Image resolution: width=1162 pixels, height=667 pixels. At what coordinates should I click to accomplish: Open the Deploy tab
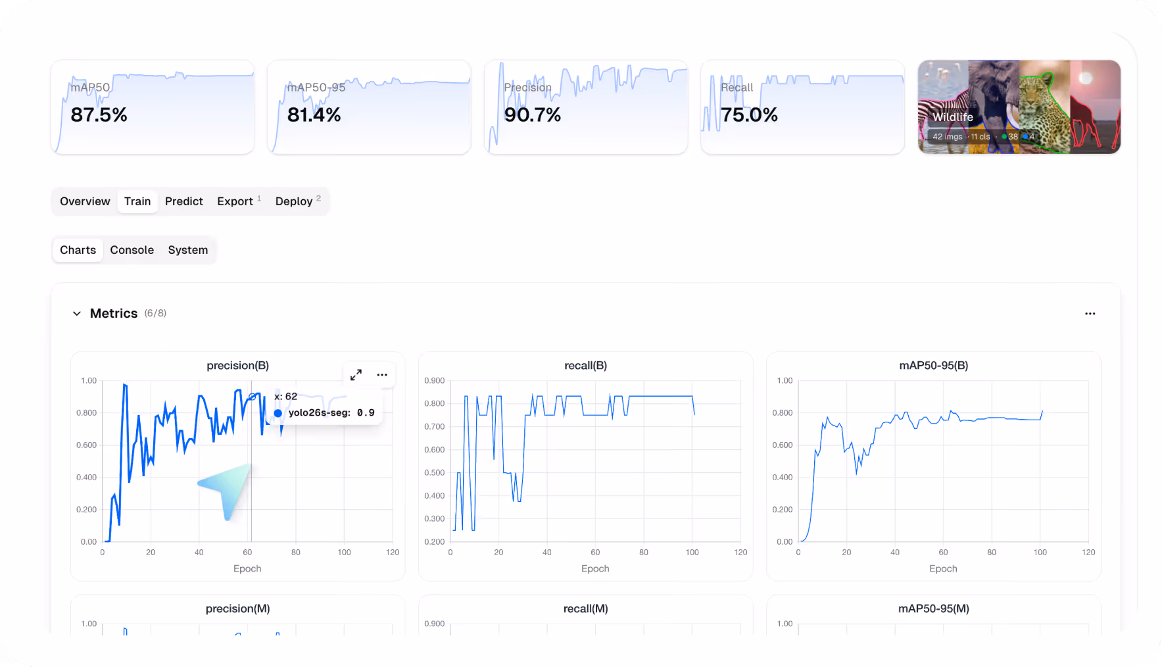tap(298, 201)
